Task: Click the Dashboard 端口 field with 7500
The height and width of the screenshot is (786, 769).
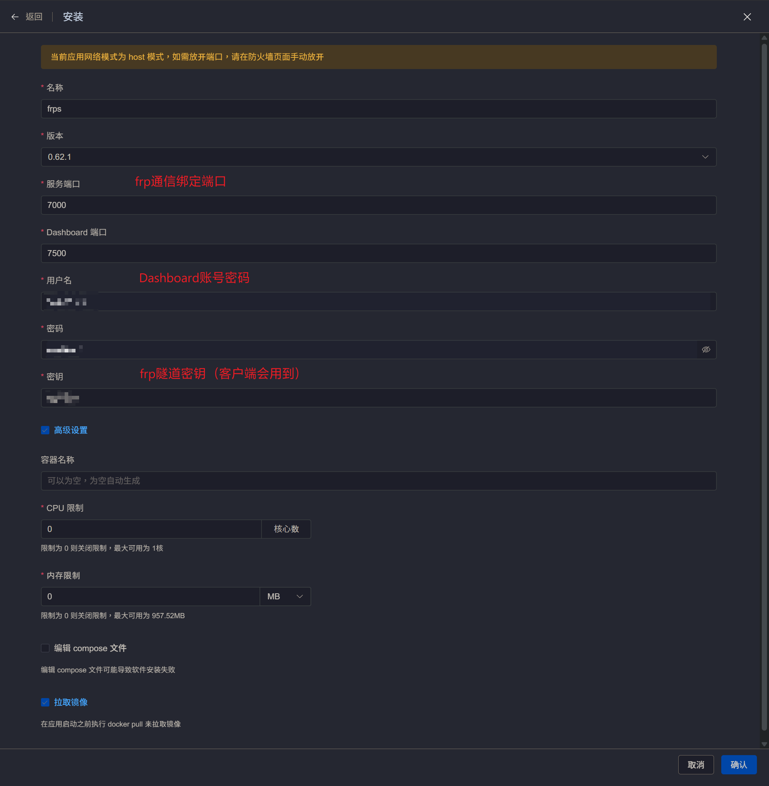Action: [378, 253]
